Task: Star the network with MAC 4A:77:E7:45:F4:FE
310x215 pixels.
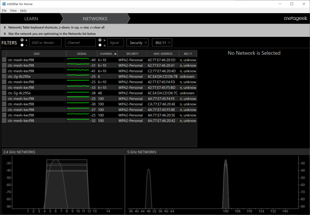Action: (x=4, y=99)
